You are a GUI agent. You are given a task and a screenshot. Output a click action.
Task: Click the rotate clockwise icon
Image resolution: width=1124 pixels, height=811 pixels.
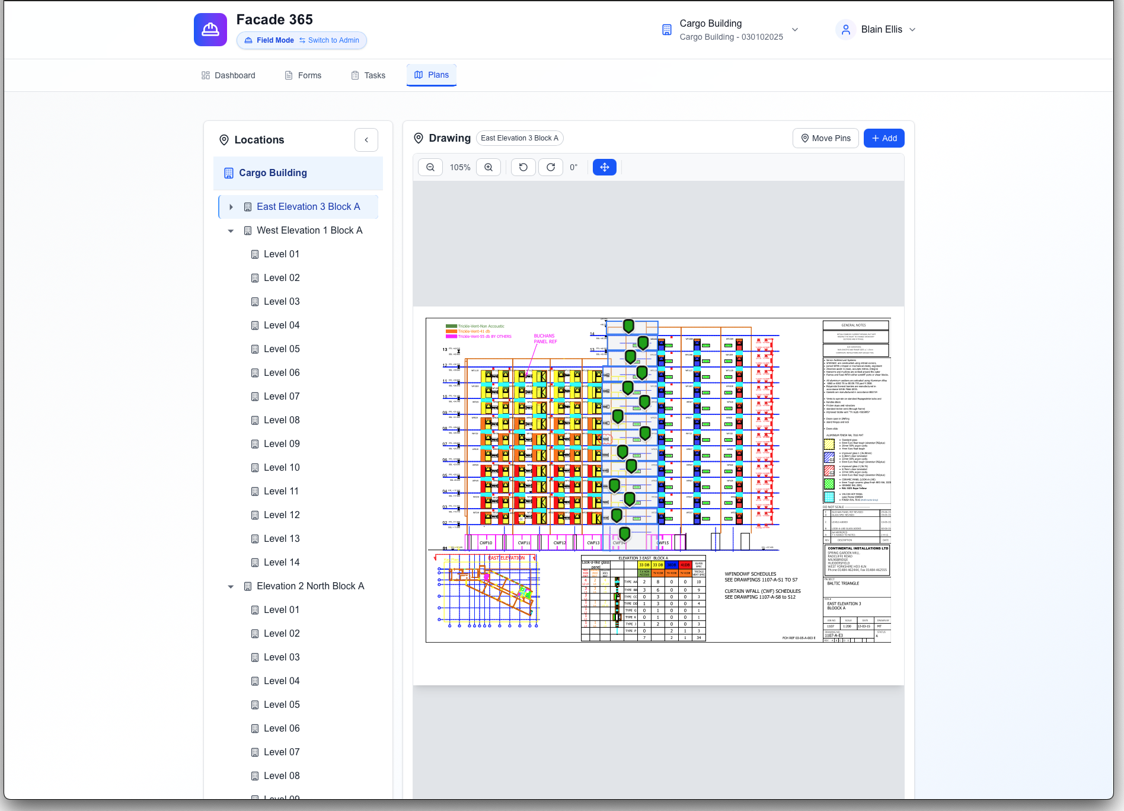[x=550, y=167]
